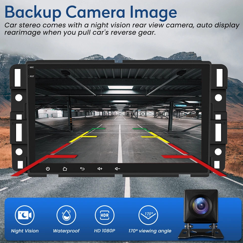This screenshot has width=243, height=243.
Task: Click the Night Vision label
Action: click(x=25, y=231)
